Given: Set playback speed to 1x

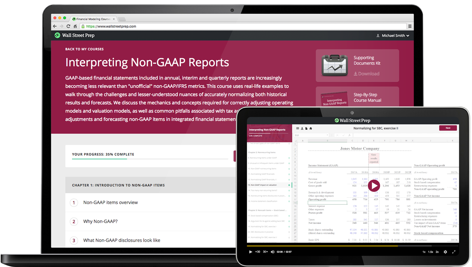Looking at the screenshot, I should click(424, 252).
